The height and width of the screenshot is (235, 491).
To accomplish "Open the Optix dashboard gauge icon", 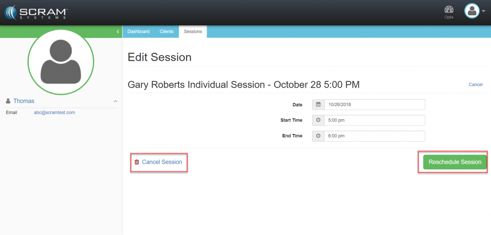I will point(449,10).
